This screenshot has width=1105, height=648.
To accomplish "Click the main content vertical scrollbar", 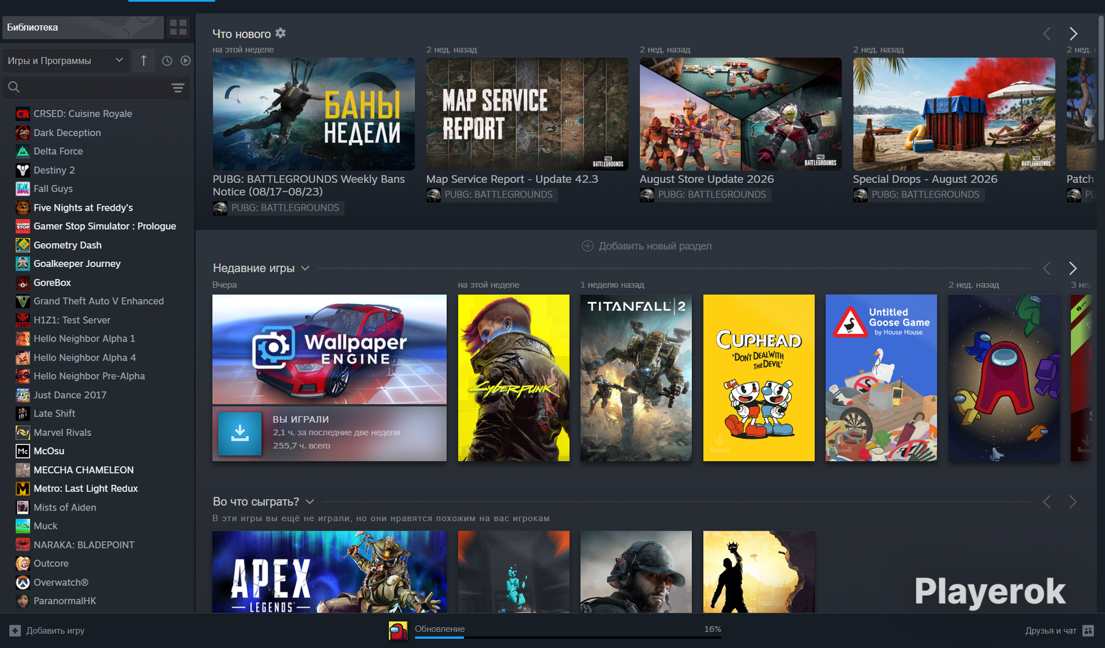I will point(1100,78).
